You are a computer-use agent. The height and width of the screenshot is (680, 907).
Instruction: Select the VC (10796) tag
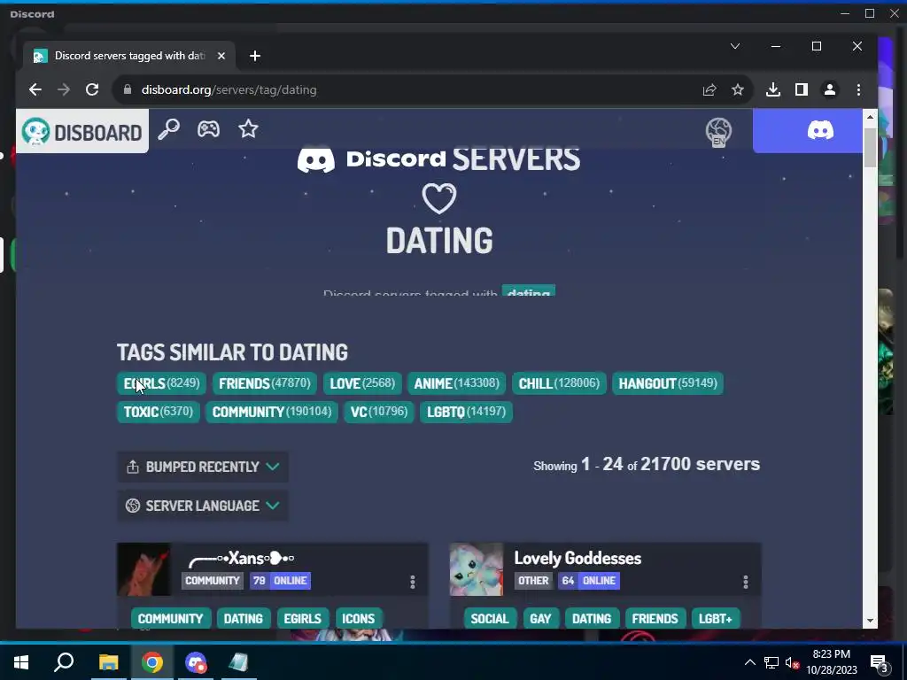coord(379,412)
